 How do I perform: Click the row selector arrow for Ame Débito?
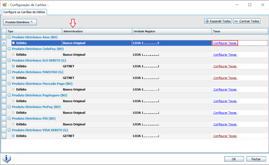tap(4, 43)
